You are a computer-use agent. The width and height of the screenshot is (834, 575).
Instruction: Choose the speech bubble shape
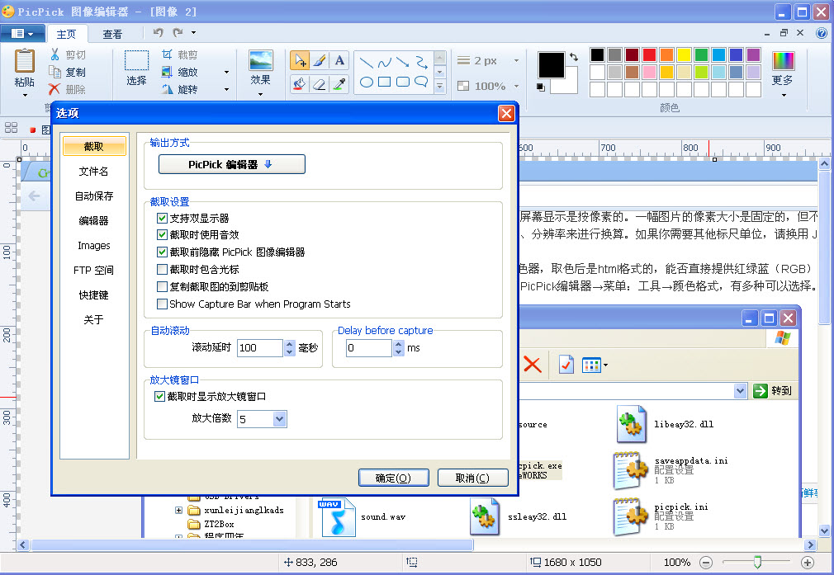421,82
